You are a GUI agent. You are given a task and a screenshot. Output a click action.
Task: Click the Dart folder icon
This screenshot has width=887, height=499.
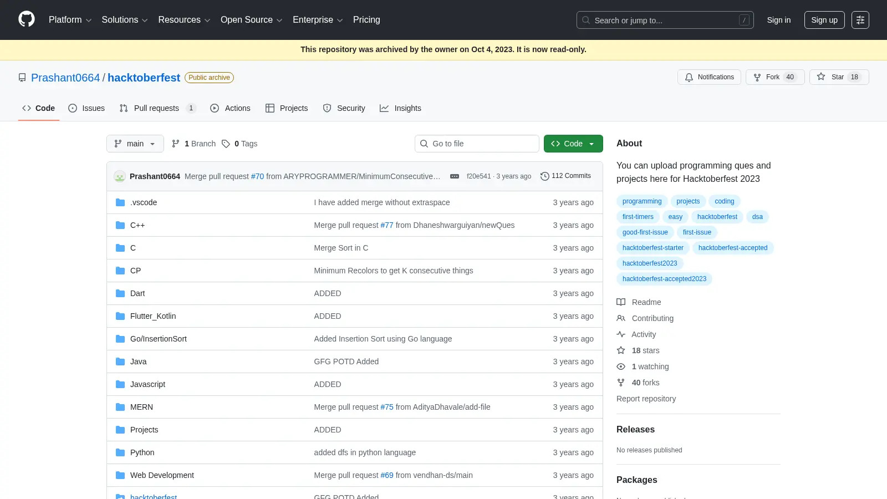tap(120, 293)
